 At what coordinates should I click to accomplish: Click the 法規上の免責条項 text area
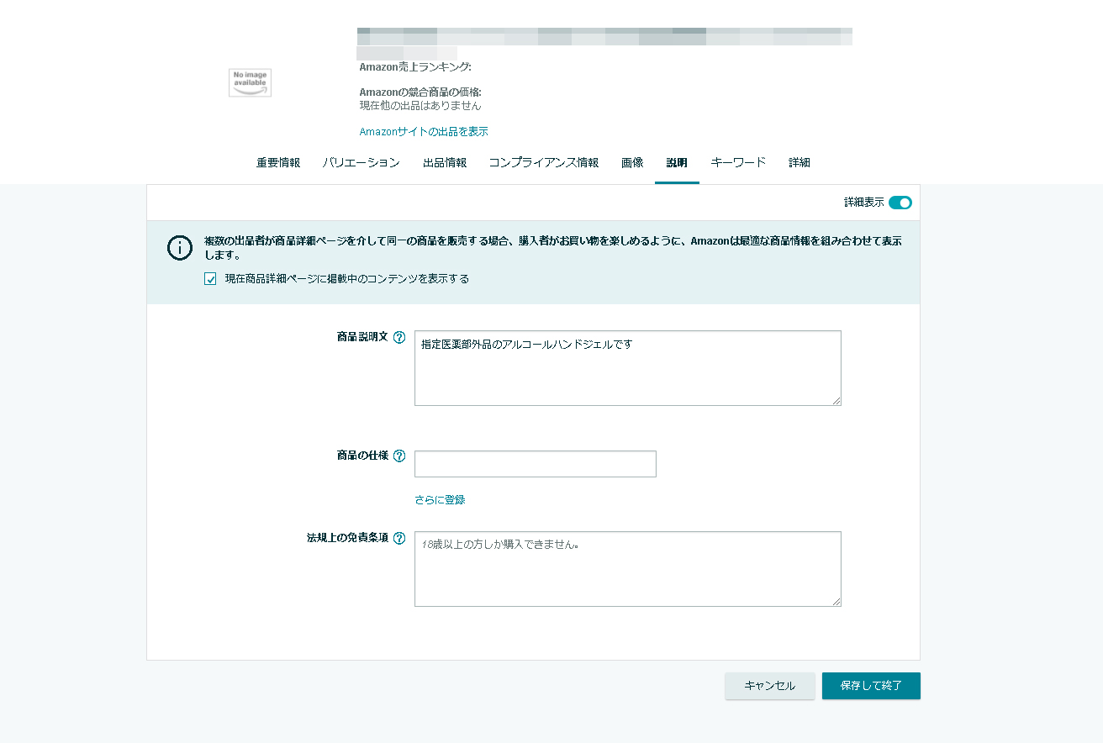(x=627, y=569)
